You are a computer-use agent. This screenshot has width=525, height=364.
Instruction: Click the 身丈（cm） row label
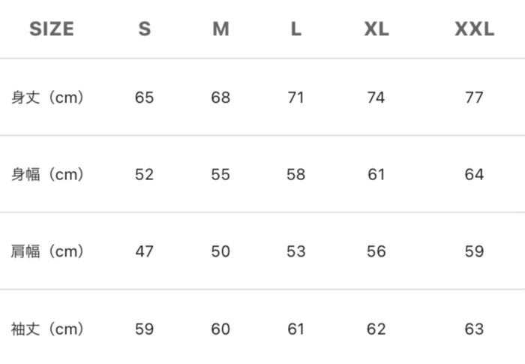point(47,98)
